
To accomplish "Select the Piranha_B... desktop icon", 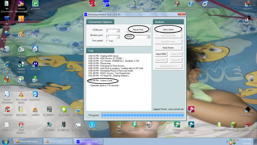I will 234,126.
